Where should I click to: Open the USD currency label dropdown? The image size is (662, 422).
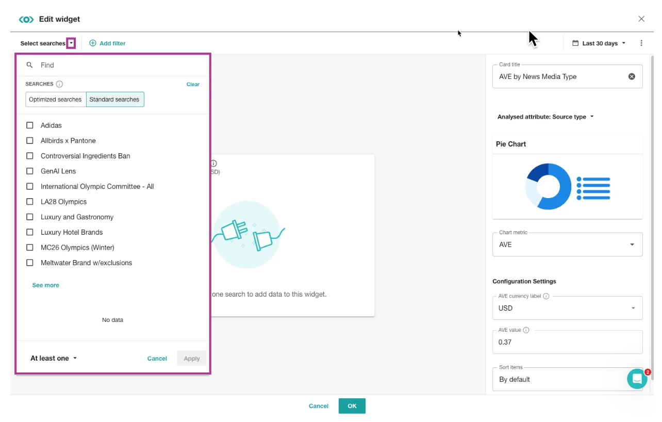568,308
